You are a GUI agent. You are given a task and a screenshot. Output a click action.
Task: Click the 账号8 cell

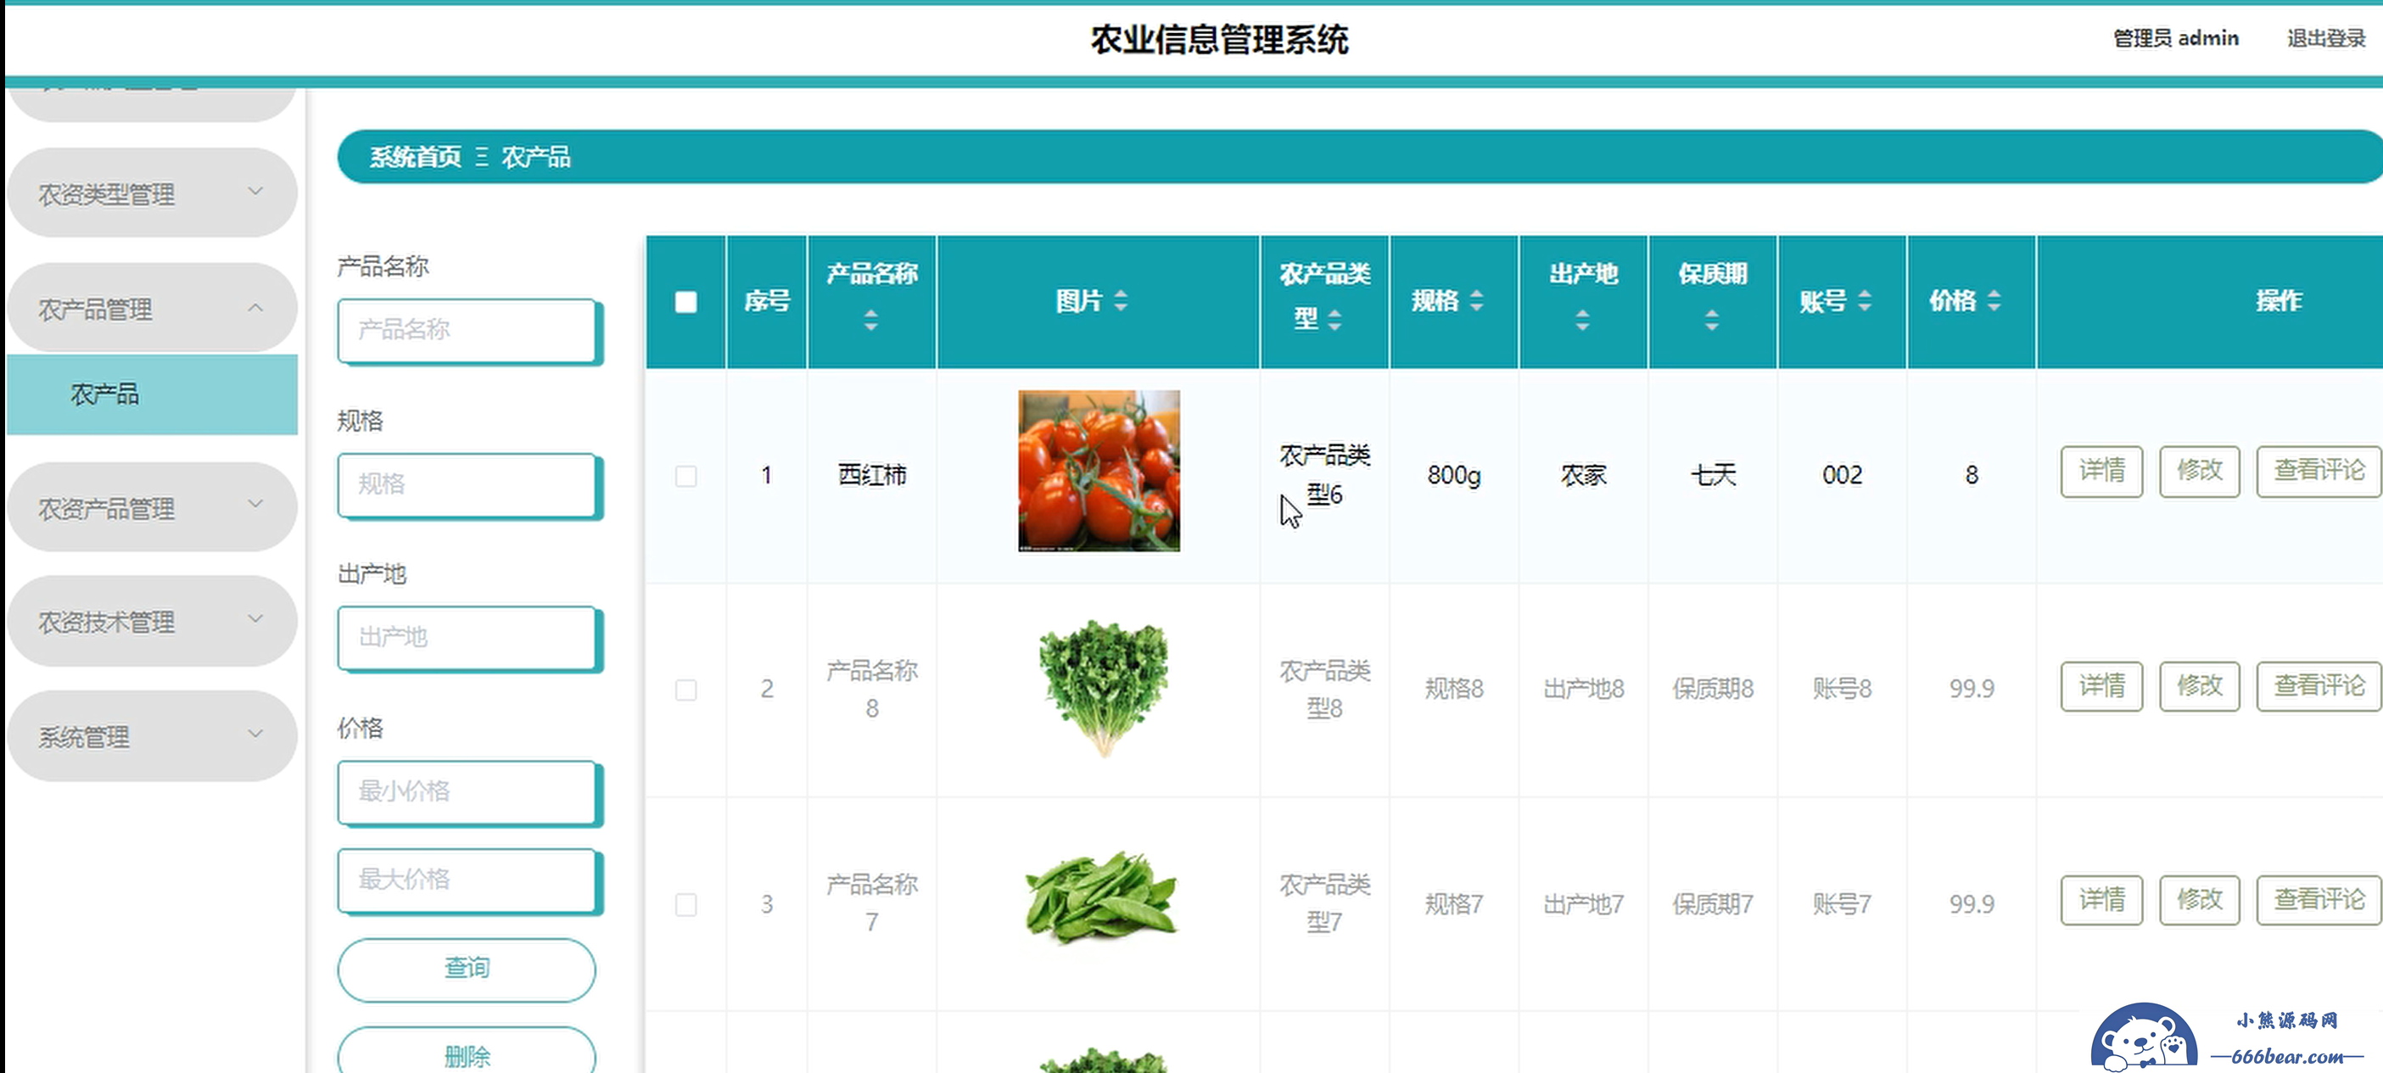click(x=1842, y=689)
